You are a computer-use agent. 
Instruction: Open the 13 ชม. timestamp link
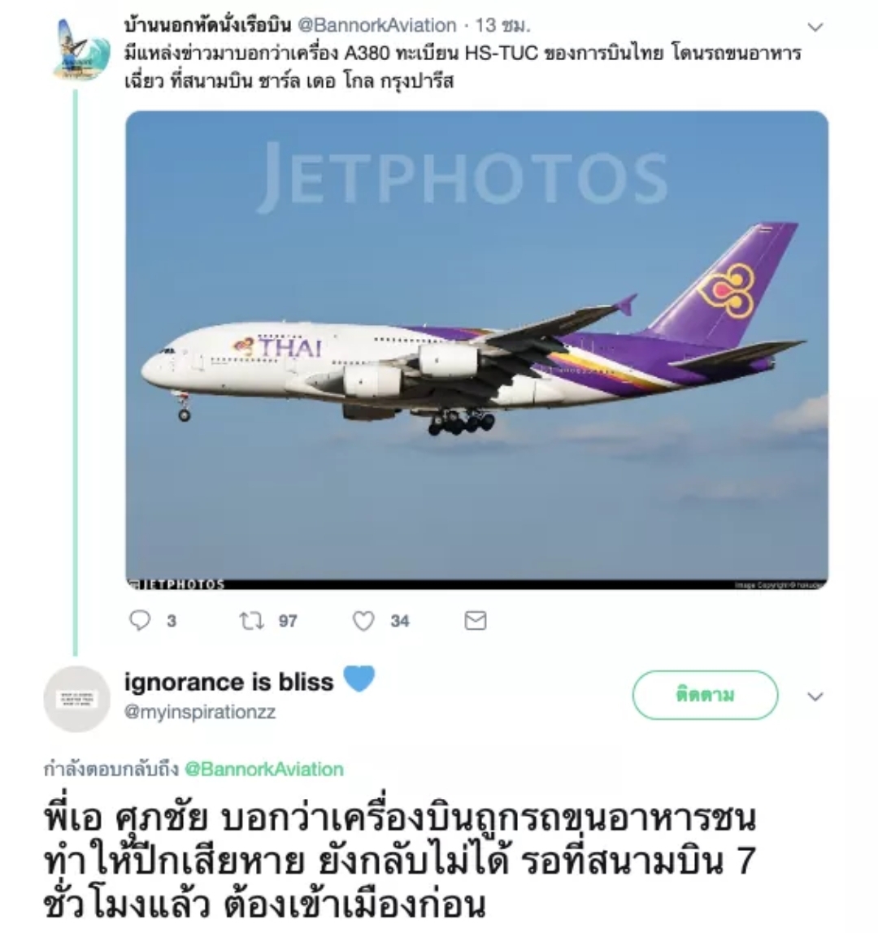pyautogui.click(x=503, y=25)
